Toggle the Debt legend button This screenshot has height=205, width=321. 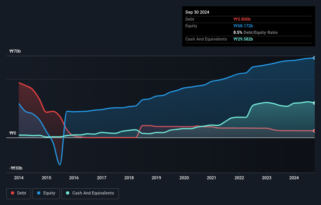pyautogui.click(x=18, y=193)
